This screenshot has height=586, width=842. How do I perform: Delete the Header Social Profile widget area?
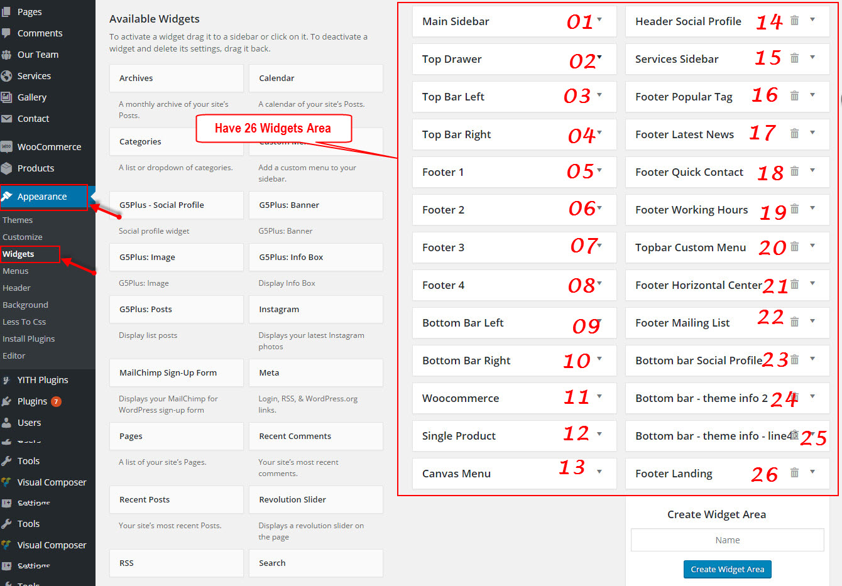[794, 21]
